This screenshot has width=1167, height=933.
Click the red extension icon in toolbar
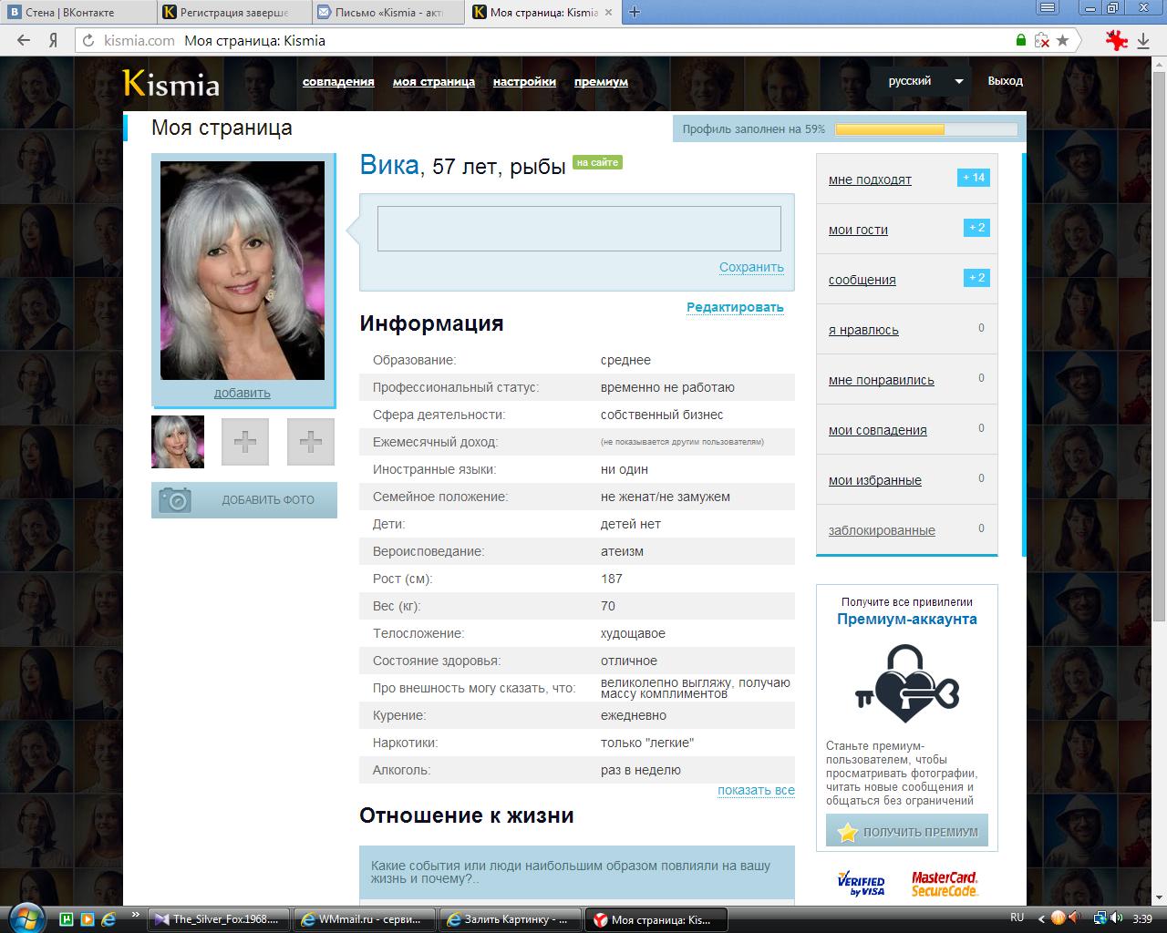(x=1116, y=40)
